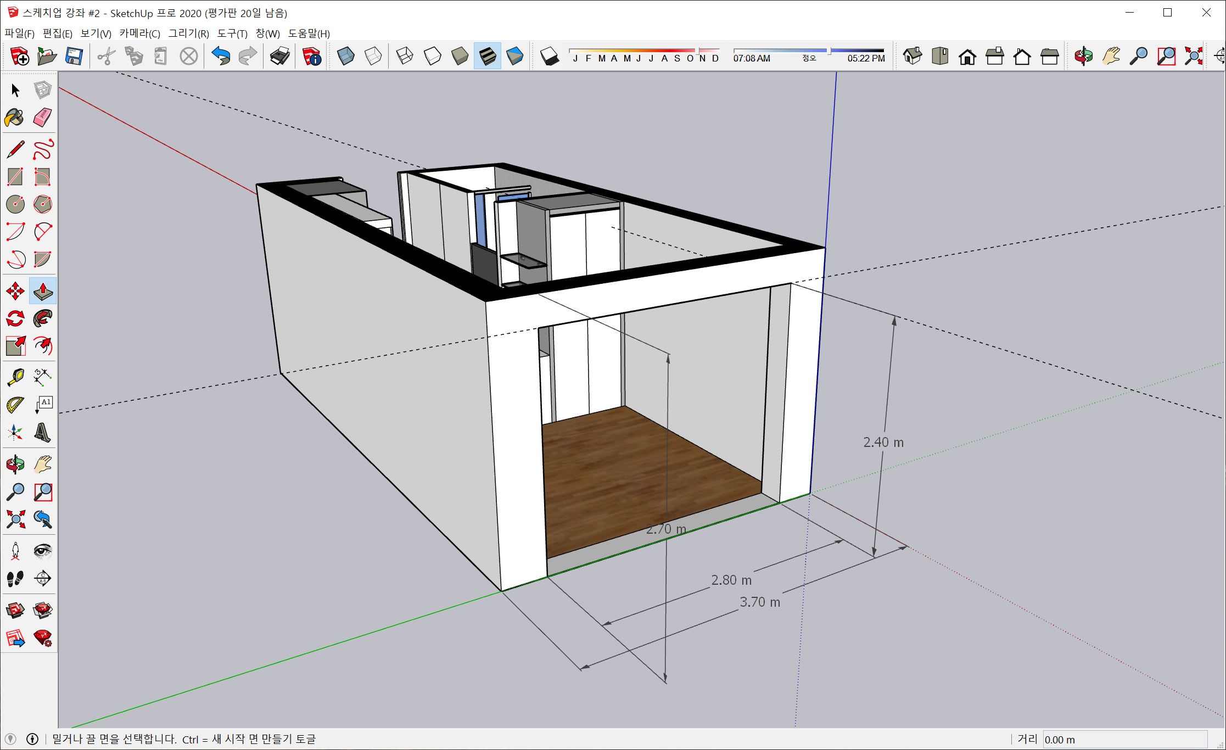
Task: Select the Orbit tool in left toolbar
Action: coord(15,464)
